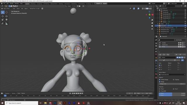
Task: Open the Object Mode dropdown
Action: 6,8
